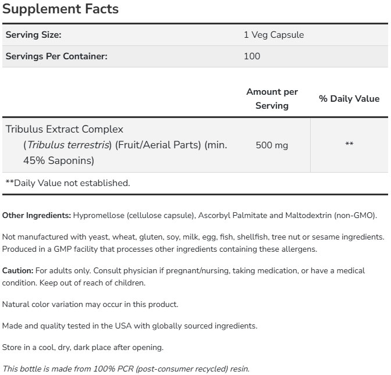
Task: Click the Made and quality tested line
Action: pyautogui.click(x=129, y=326)
